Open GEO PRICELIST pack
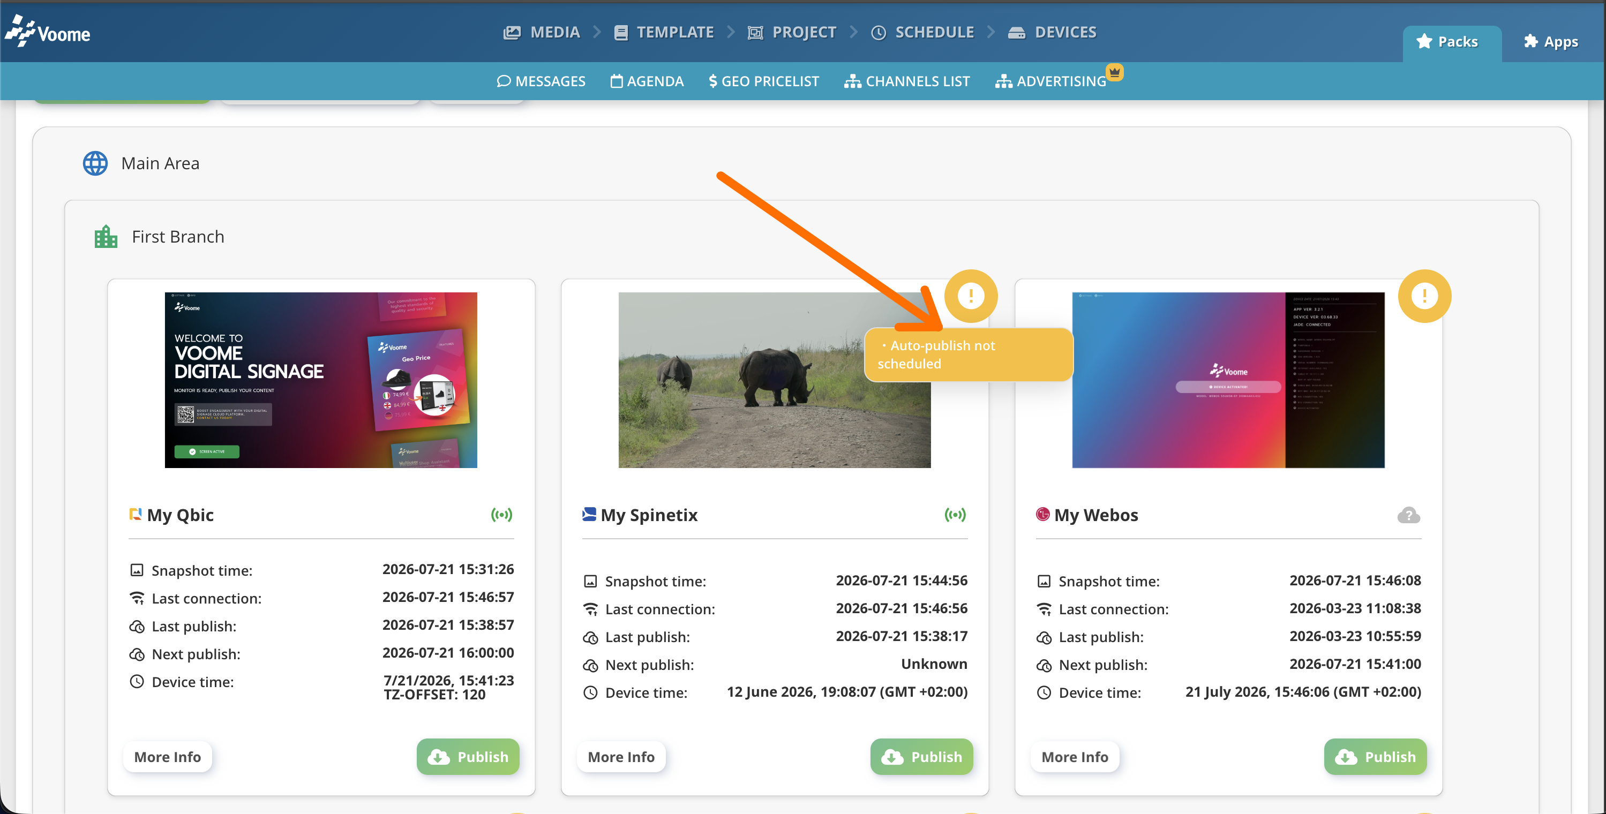Screen dimensions: 1606x814 (x=764, y=81)
